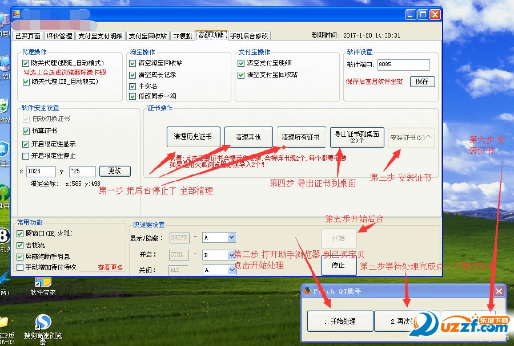Select the 高级功能 tab

pos(211,35)
